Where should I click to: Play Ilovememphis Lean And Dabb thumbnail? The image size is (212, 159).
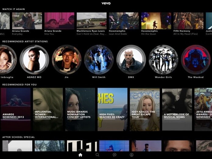pyautogui.click(x=124, y=21)
